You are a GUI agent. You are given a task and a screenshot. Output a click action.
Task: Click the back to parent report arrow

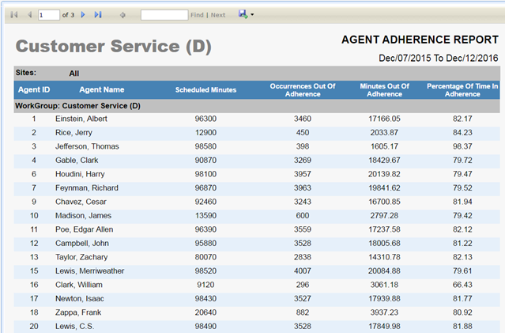[x=122, y=15]
